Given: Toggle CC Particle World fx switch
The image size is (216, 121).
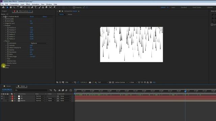Looking at the screenshot, I should 4,16.
